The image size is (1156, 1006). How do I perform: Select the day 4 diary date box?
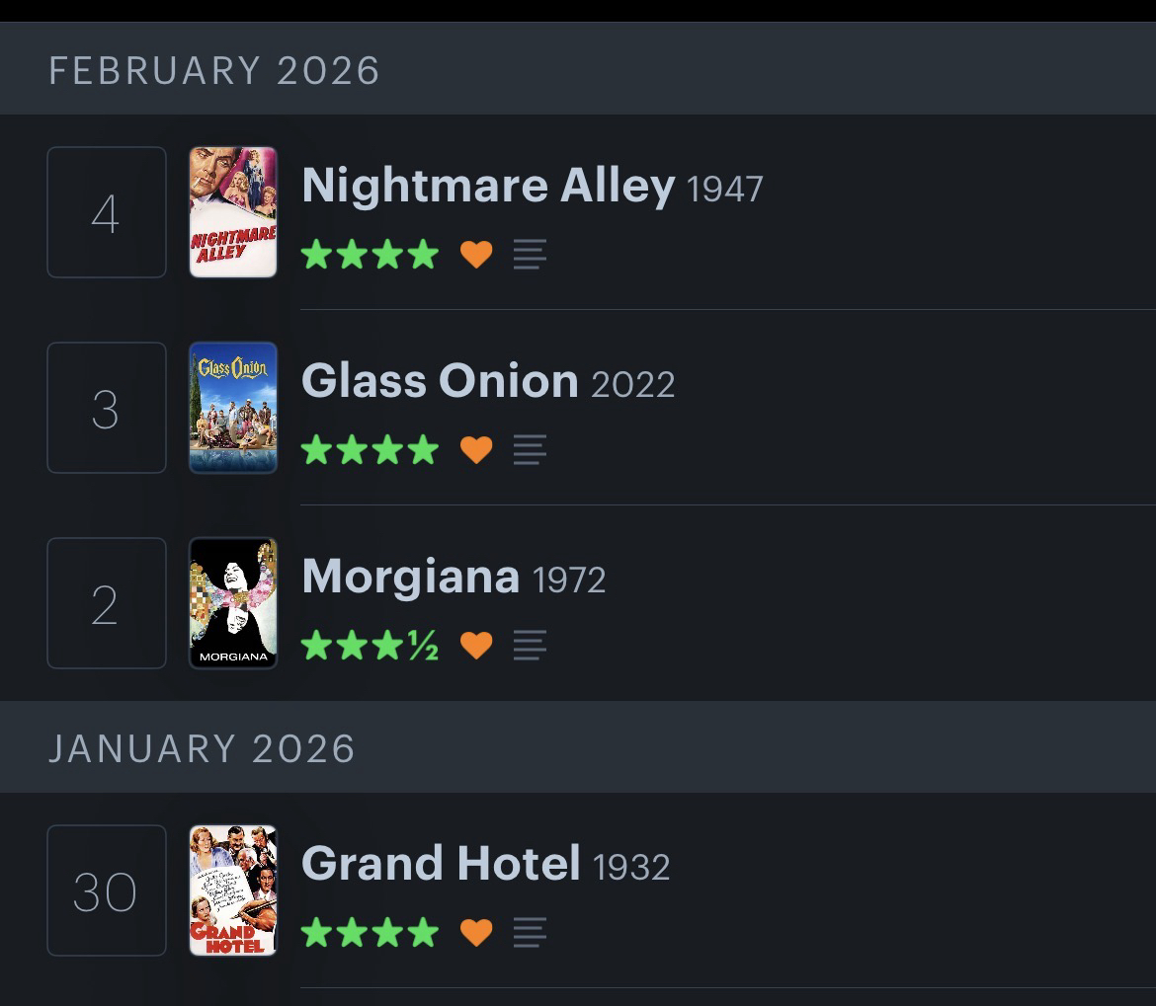[107, 212]
